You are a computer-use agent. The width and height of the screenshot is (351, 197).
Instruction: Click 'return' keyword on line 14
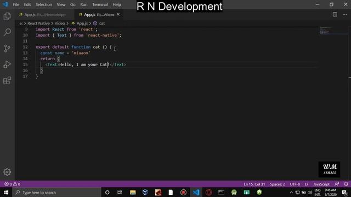point(47,59)
